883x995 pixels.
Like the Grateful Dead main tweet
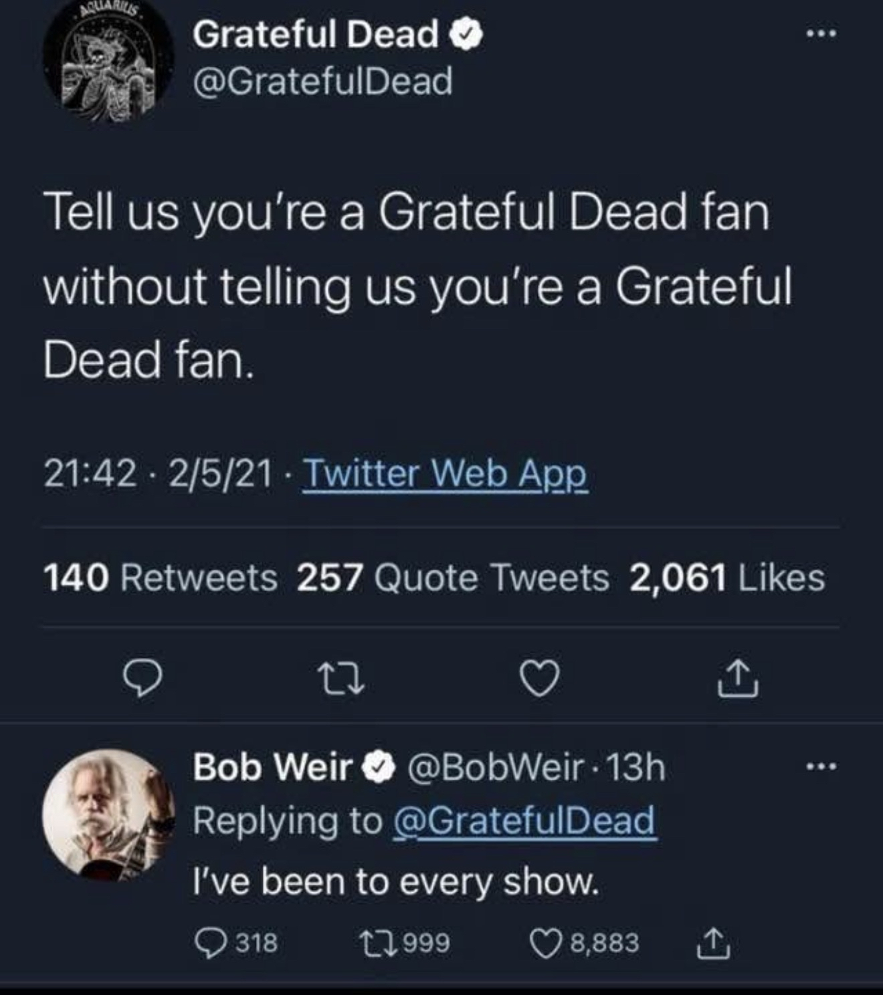tap(540, 679)
